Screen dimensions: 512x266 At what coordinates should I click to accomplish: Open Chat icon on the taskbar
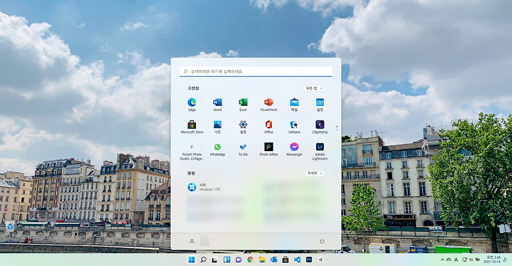(238, 260)
